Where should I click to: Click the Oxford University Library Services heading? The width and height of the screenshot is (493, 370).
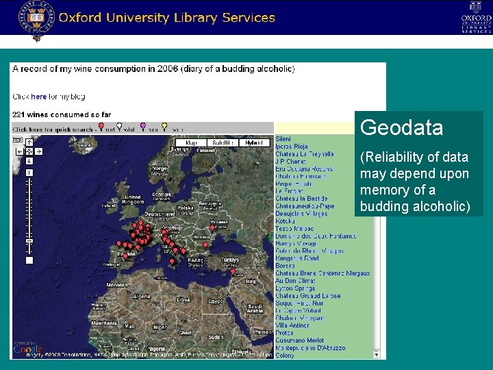pyautogui.click(x=166, y=18)
